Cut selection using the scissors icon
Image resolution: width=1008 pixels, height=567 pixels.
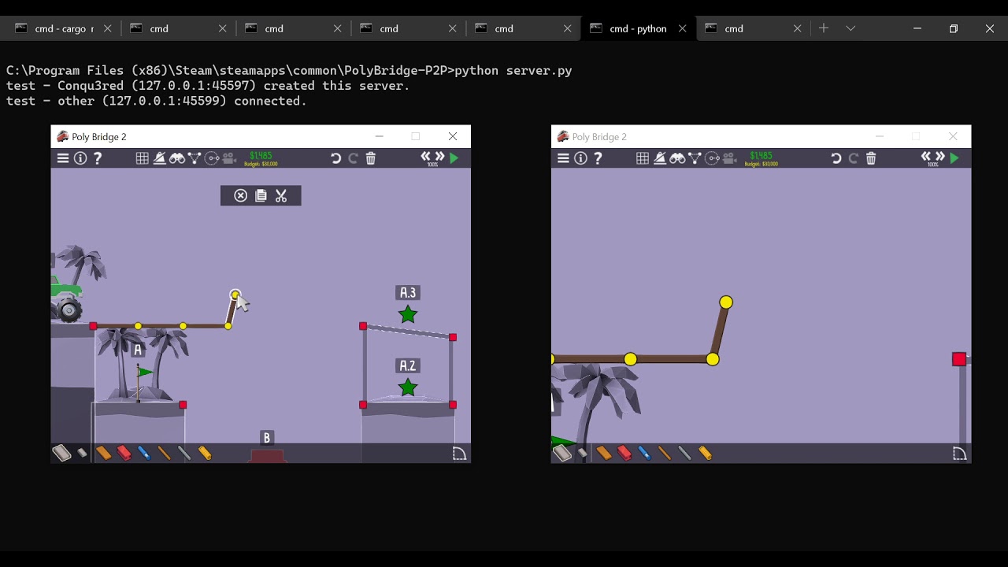281,195
